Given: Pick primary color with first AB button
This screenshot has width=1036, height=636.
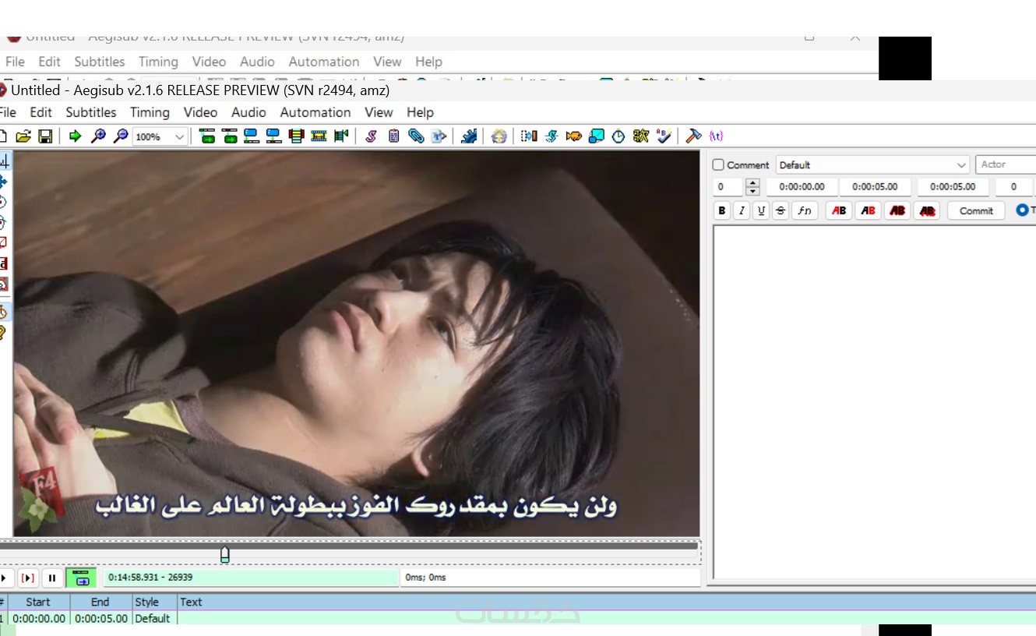Looking at the screenshot, I should [838, 210].
